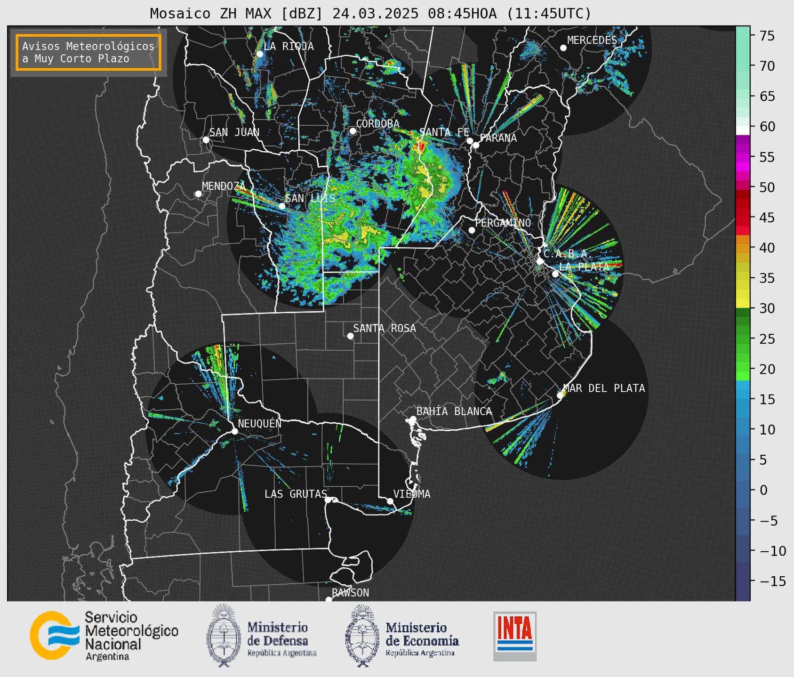Click the Las Grutas city marker dot
The height and width of the screenshot is (677, 794).
click(328, 500)
